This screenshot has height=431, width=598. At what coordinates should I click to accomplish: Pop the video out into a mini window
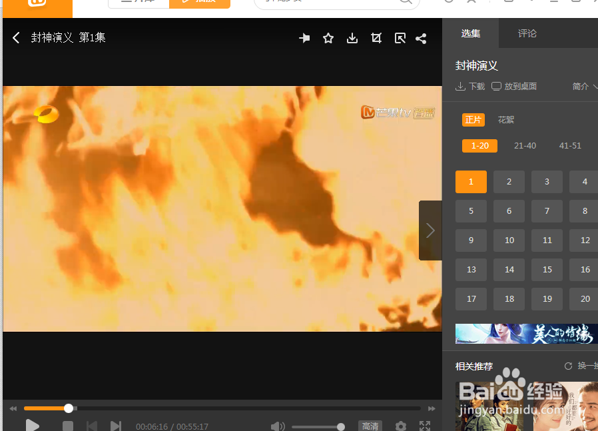point(400,38)
